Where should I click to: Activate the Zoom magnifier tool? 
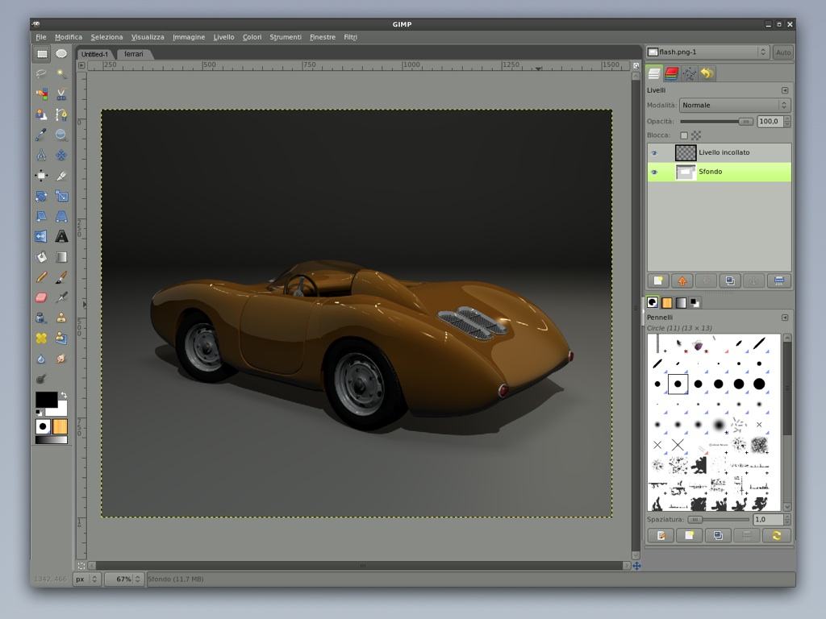(x=61, y=135)
